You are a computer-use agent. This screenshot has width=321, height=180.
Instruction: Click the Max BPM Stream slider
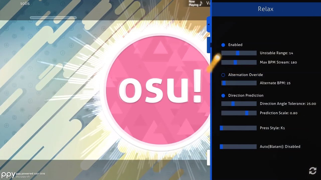239,62
